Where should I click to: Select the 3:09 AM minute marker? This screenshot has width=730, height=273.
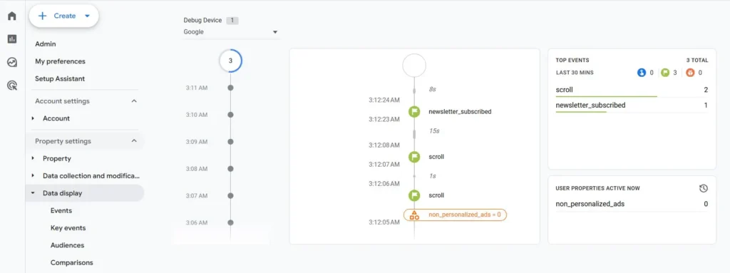click(230, 142)
